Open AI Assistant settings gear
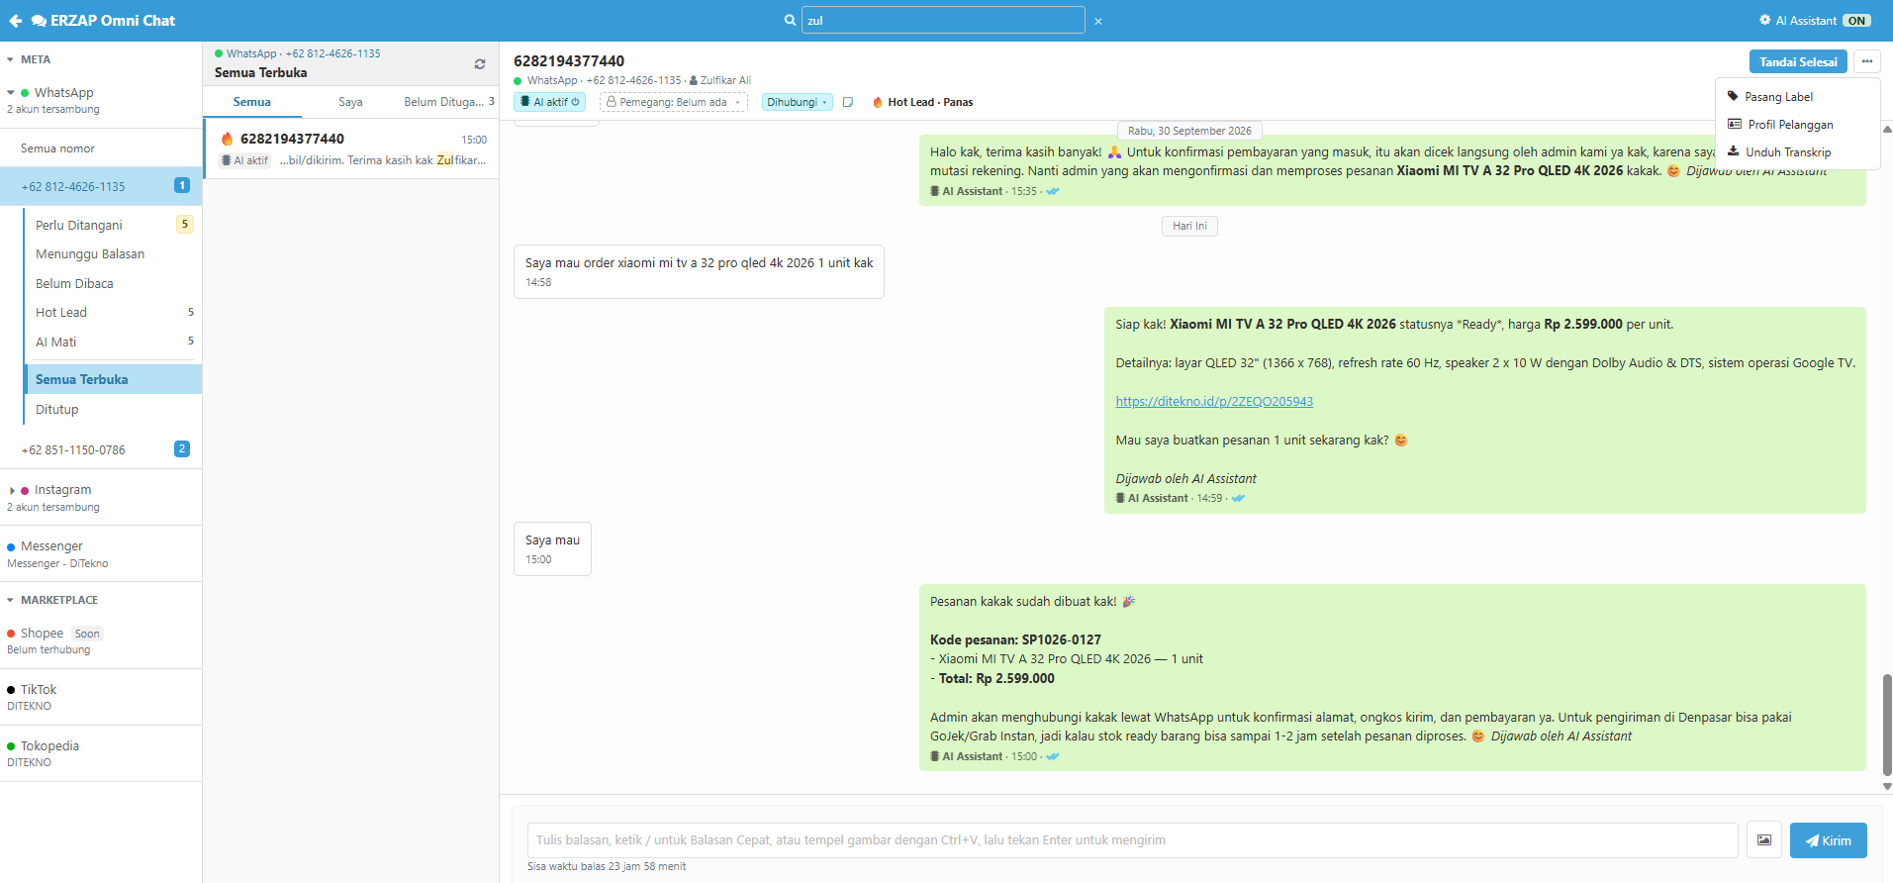The height and width of the screenshot is (883, 1893). 1765,20
